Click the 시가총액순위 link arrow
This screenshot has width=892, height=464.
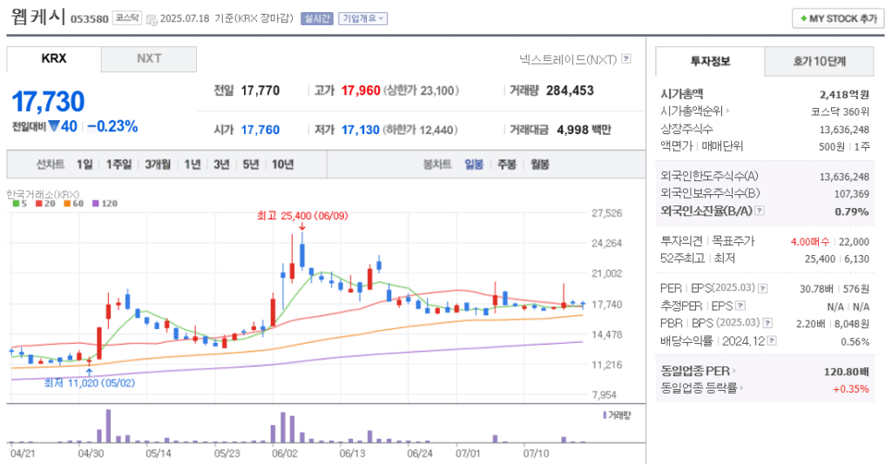tap(727, 111)
